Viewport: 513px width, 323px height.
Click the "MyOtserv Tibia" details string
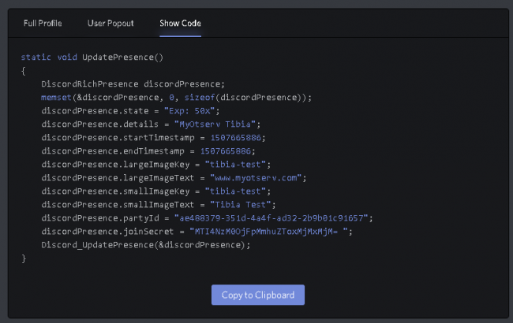215,124
